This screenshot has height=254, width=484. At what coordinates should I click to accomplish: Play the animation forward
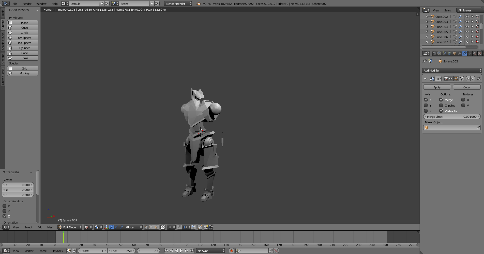181,251
